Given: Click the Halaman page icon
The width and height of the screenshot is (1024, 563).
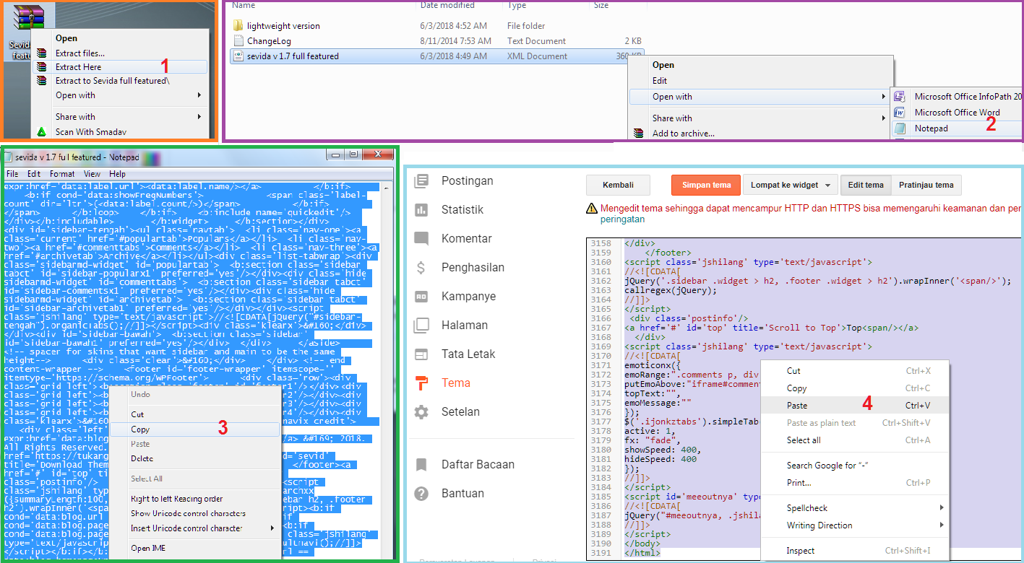Looking at the screenshot, I should point(421,326).
